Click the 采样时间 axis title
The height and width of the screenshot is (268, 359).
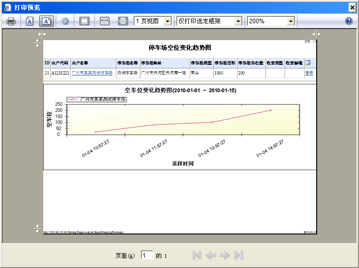[x=183, y=164]
